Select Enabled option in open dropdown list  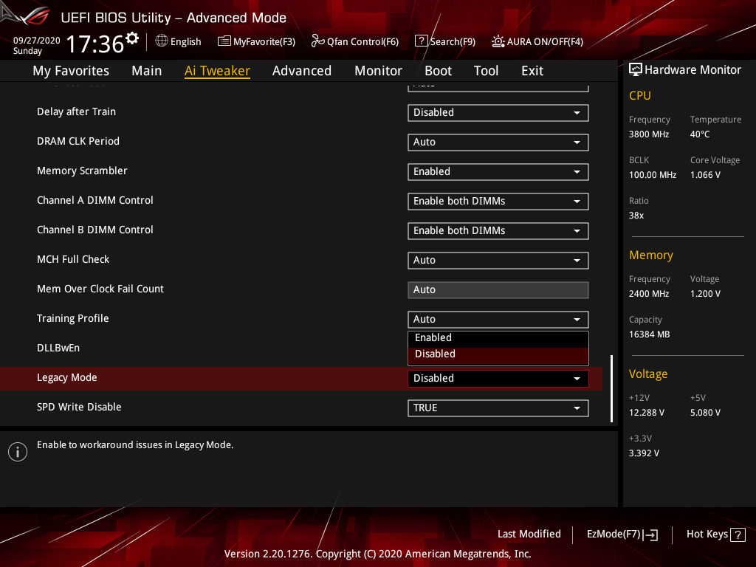pyautogui.click(x=498, y=338)
